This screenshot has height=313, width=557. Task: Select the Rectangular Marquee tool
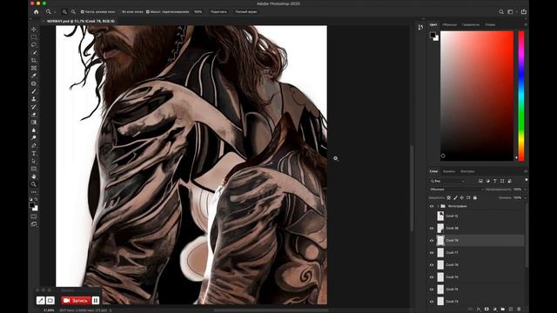click(x=34, y=37)
